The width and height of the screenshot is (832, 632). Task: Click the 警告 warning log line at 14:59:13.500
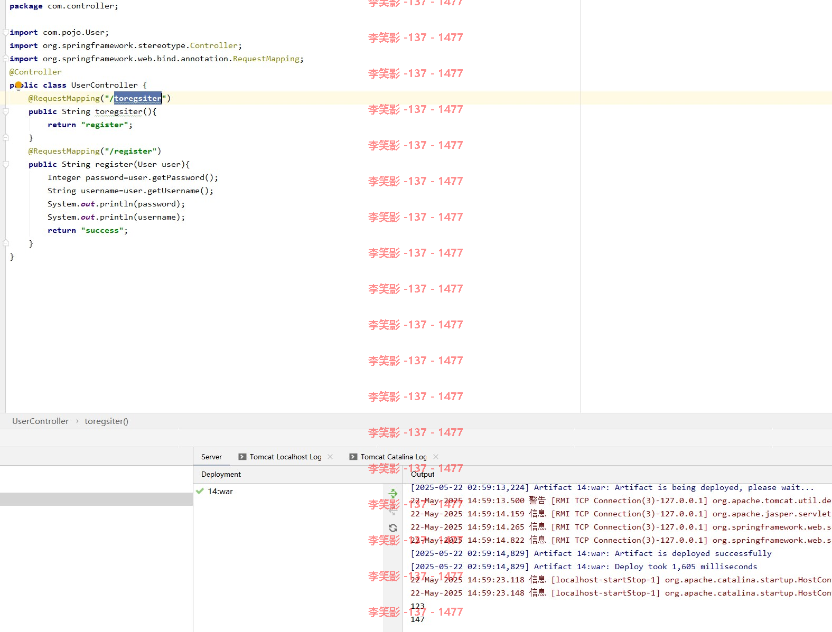coord(621,501)
